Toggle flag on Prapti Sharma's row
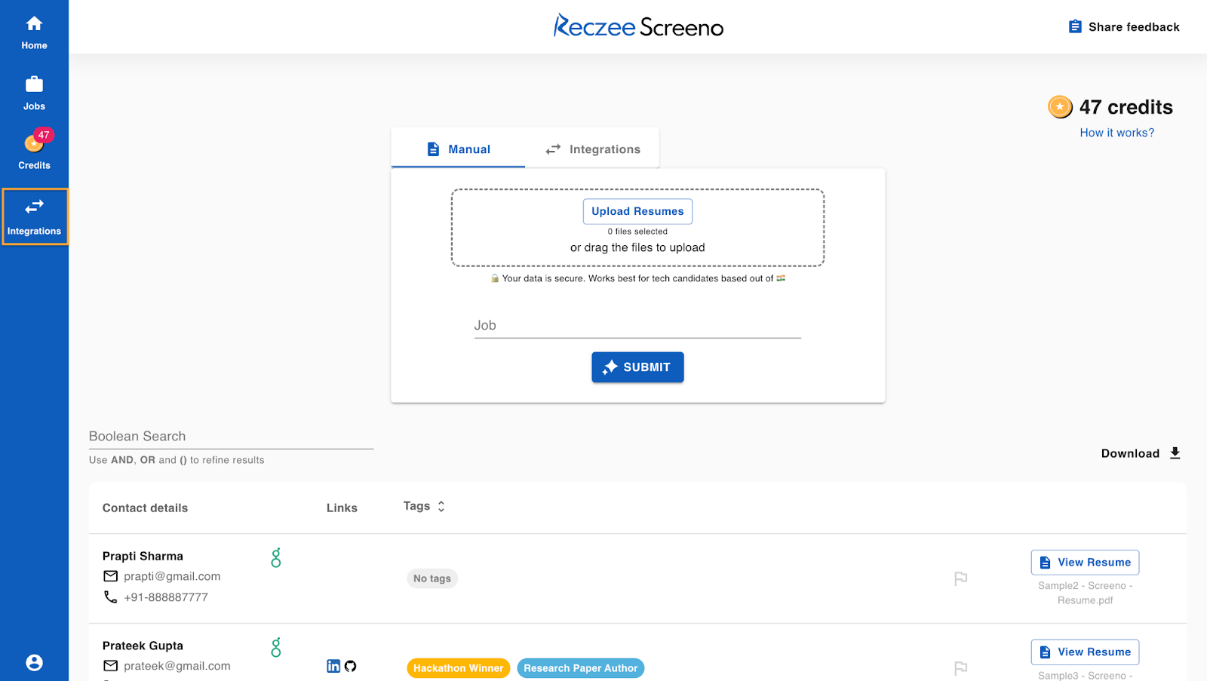The image size is (1207, 681). 960,578
